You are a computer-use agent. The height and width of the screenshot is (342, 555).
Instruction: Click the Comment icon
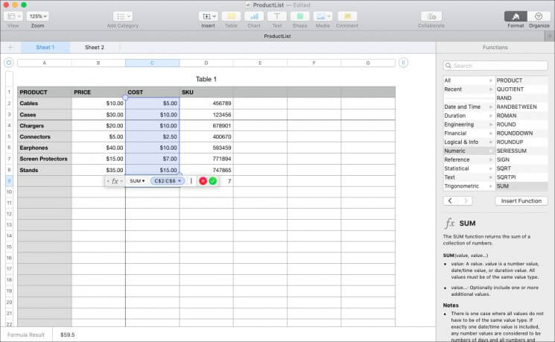(346, 16)
